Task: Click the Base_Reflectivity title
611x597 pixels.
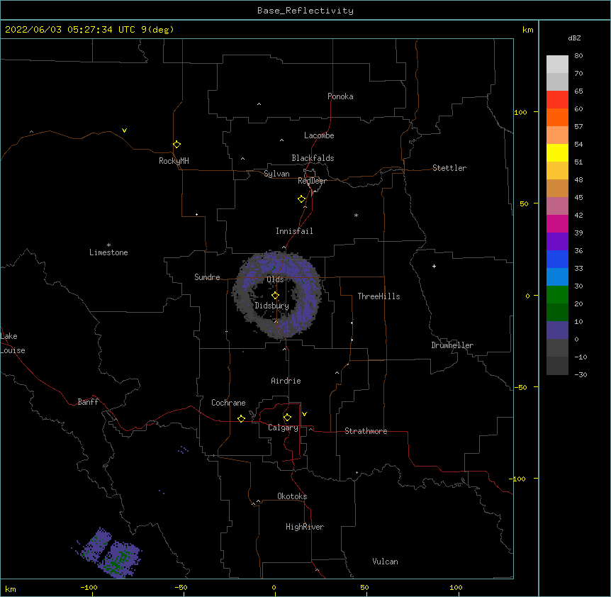Action: (305, 11)
